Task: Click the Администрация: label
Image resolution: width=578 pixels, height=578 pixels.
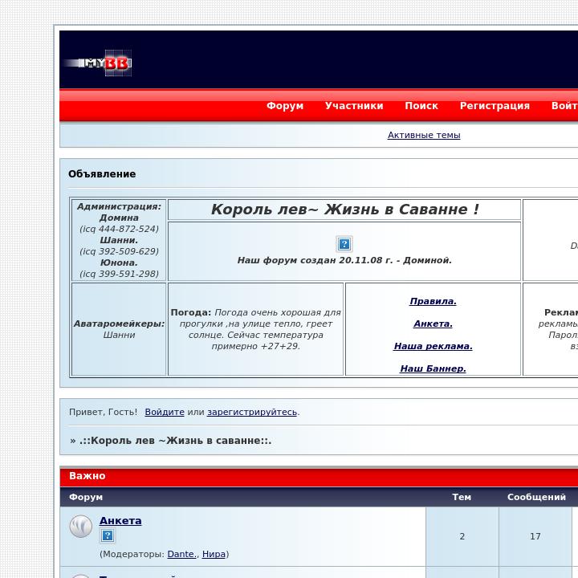Action: click(119, 206)
